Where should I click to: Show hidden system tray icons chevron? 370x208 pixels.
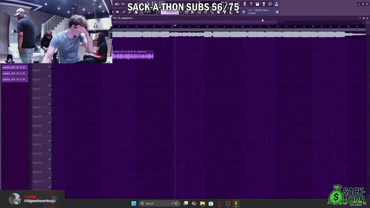[x=328, y=203]
